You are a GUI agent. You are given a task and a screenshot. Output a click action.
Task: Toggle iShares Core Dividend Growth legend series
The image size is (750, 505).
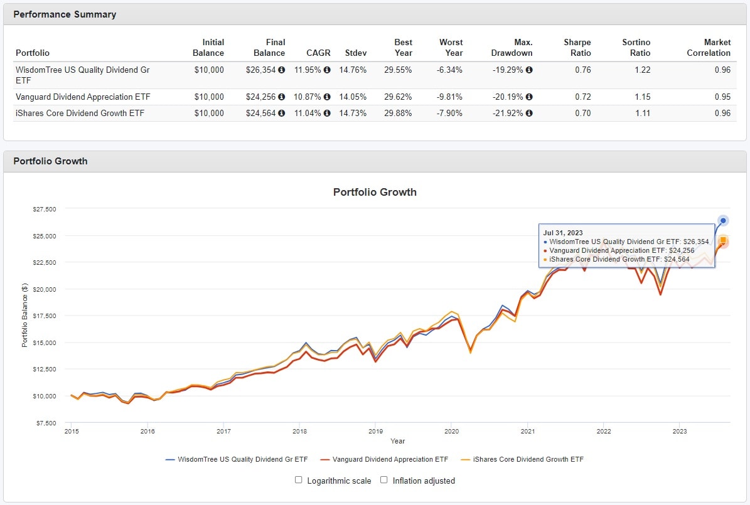522,459
